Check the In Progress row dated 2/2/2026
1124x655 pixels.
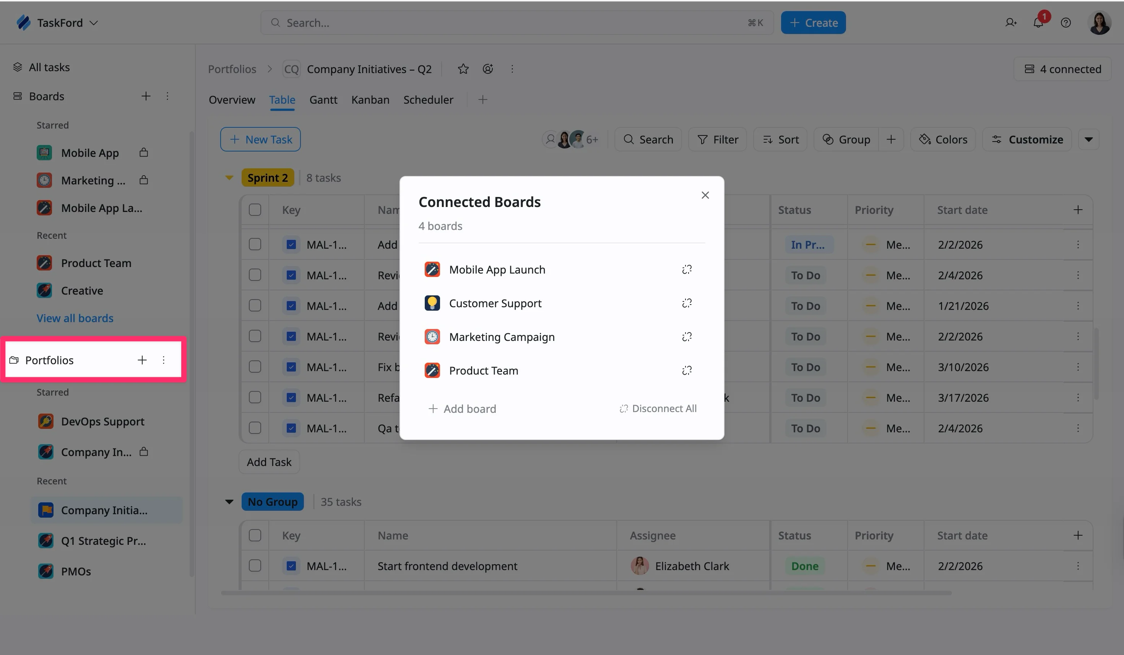point(255,244)
